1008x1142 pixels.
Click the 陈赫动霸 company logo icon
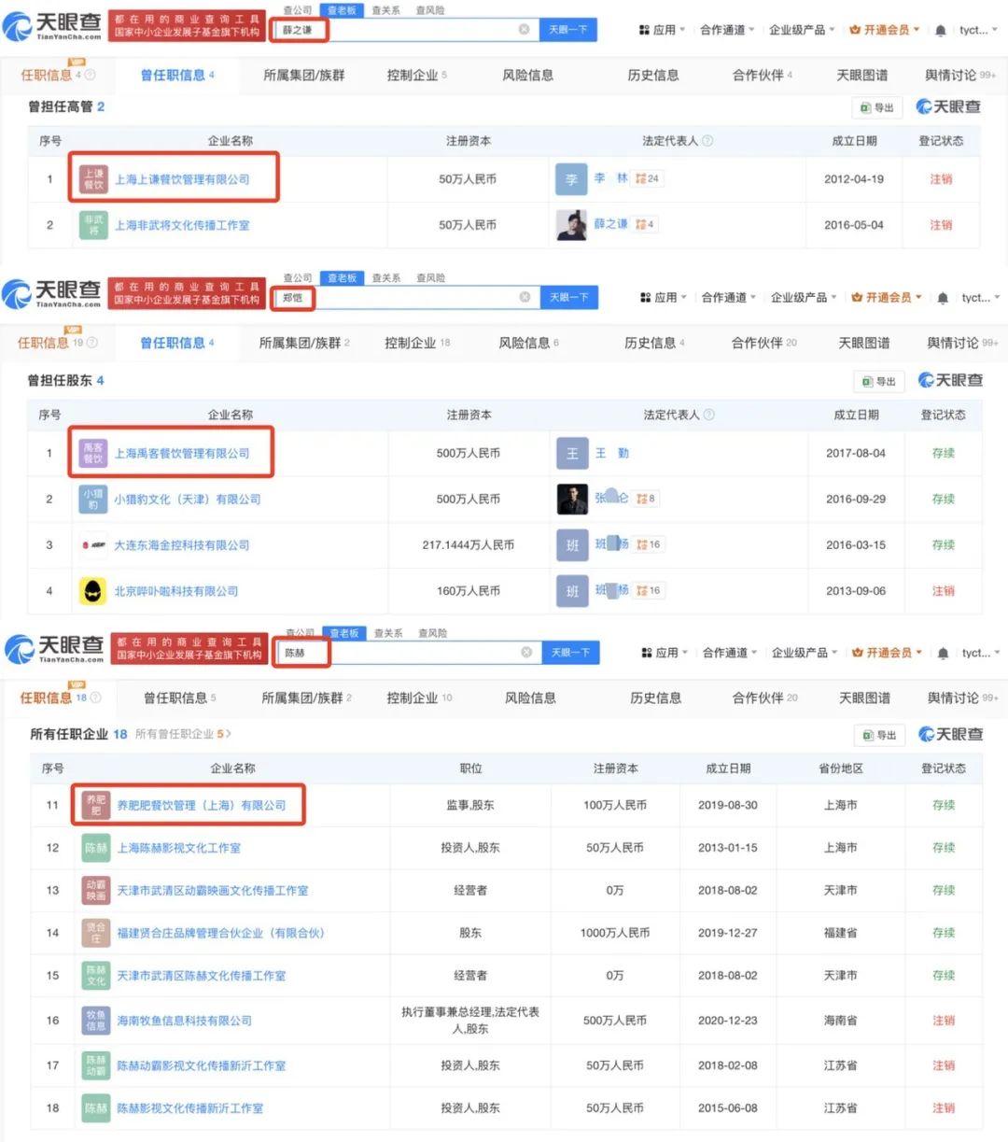click(x=96, y=1065)
